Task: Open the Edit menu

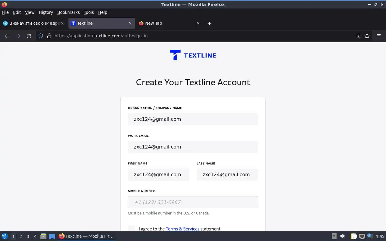Action: pyautogui.click(x=17, y=12)
